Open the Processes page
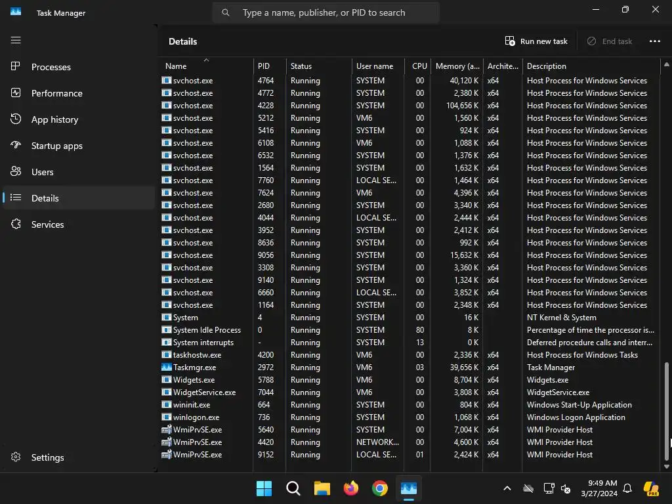 [79, 67]
